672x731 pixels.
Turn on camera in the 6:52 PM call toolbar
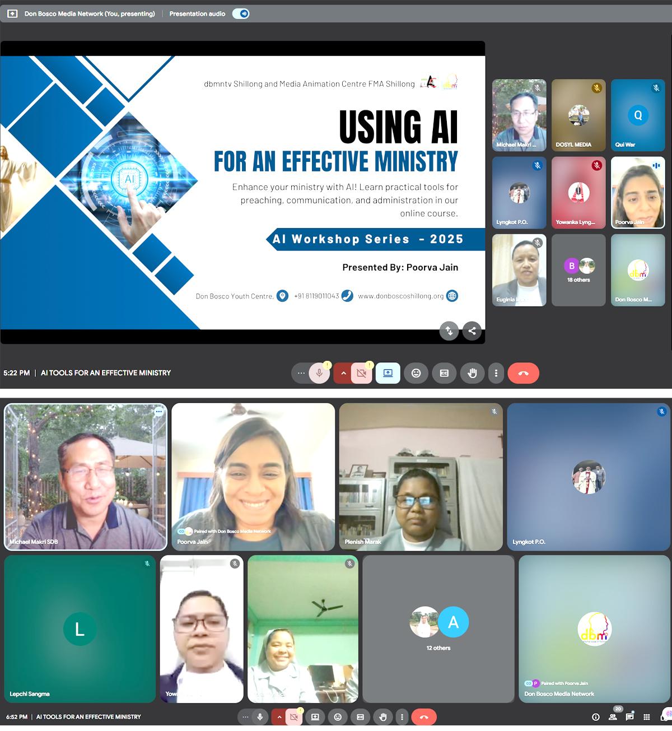pyautogui.click(x=293, y=717)
